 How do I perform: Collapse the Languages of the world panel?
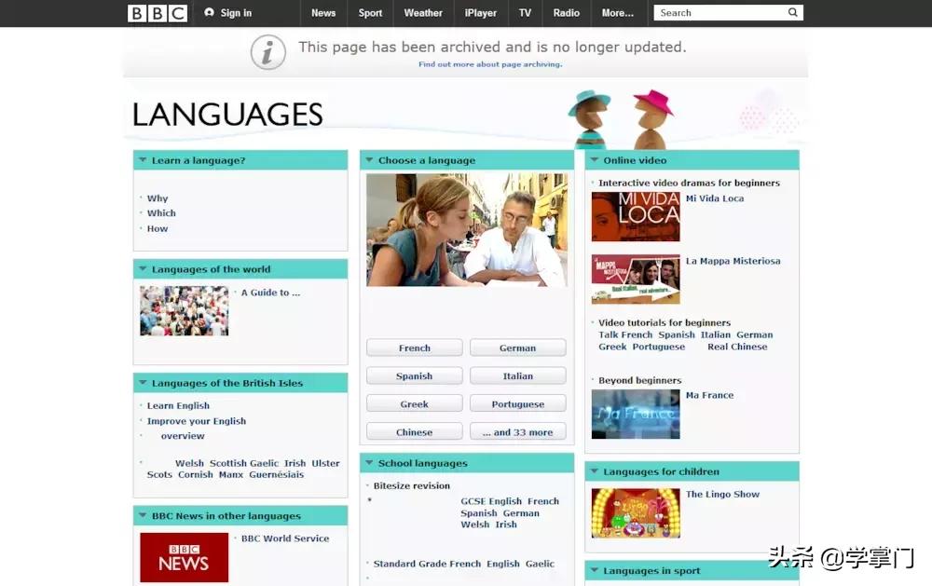[x=143, y=268]
